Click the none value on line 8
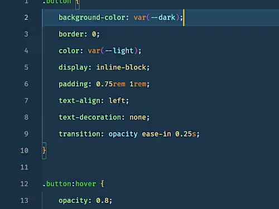 [138, 118]
